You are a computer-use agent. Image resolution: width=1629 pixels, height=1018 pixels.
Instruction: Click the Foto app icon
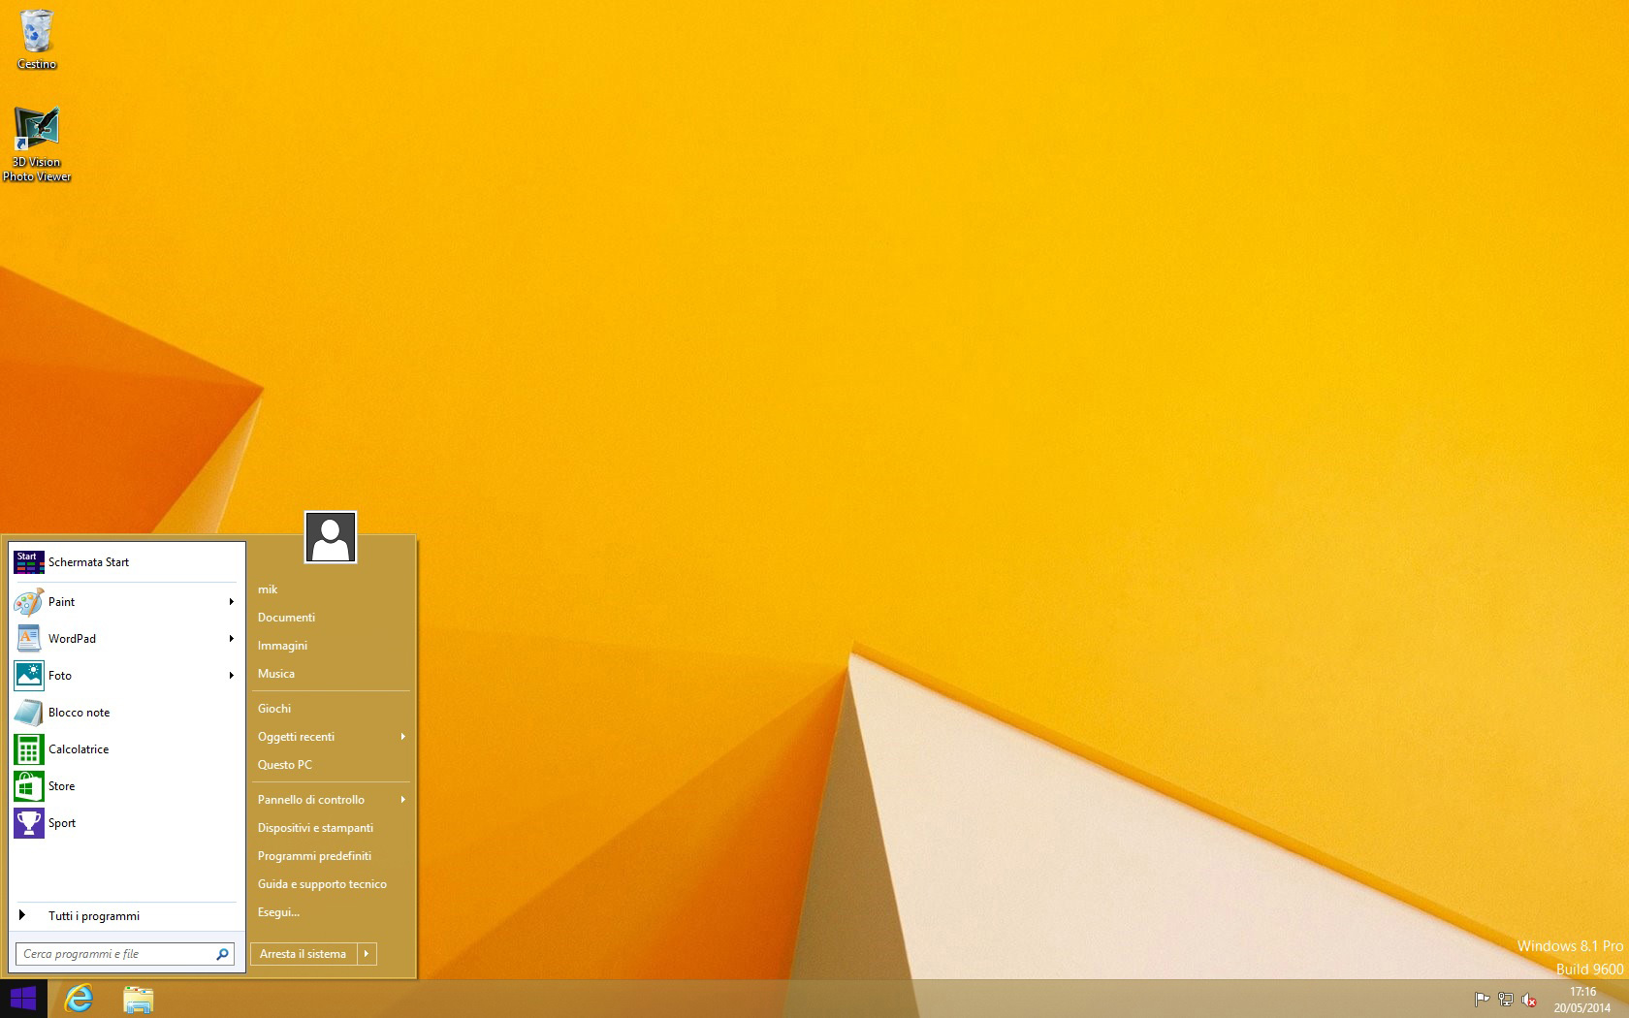point(29,676)
